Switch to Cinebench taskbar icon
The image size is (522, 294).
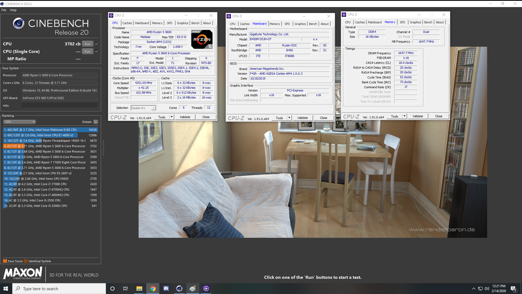179,289
